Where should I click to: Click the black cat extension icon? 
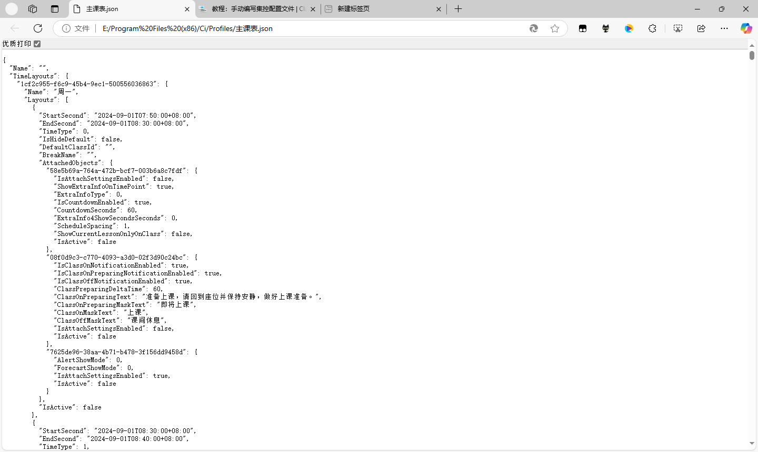point(606,28)
